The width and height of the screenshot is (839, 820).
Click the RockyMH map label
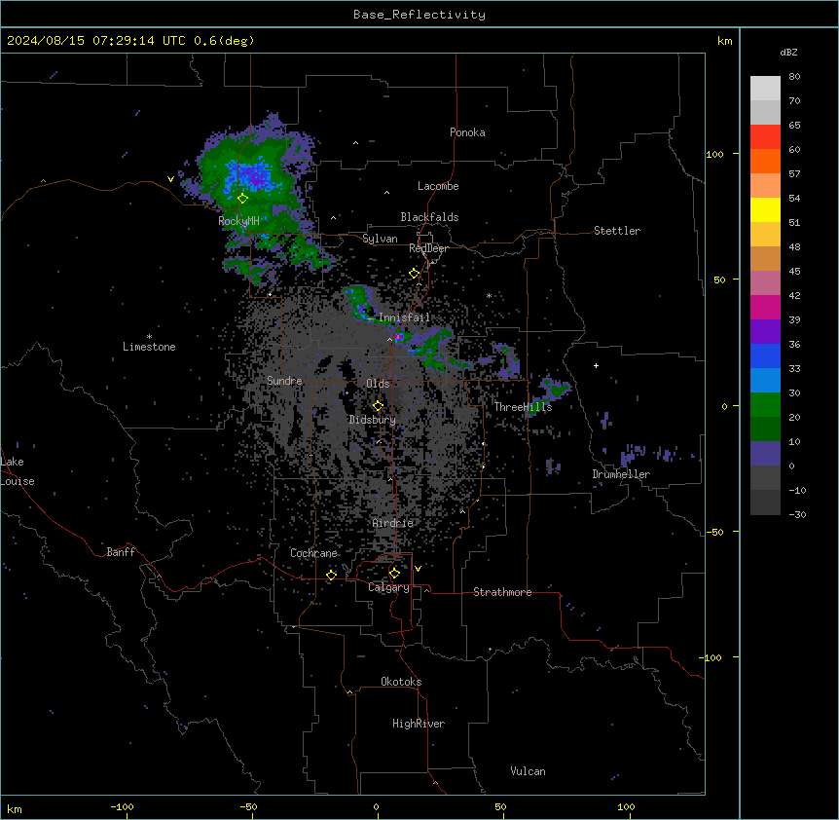pos(238,221)
